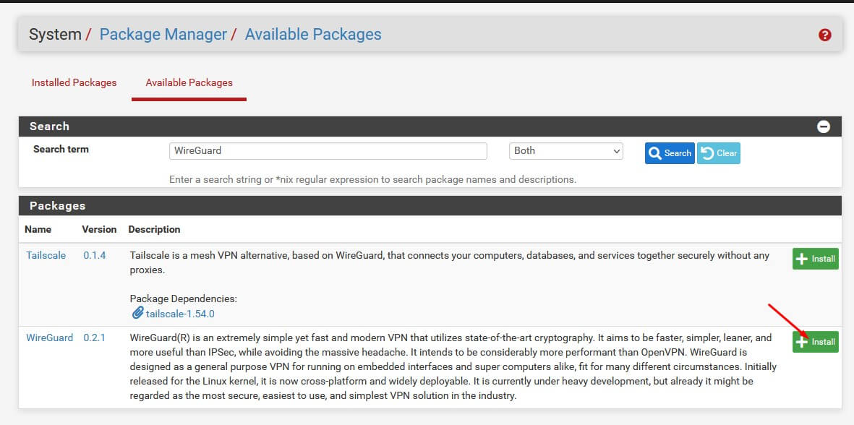Click the Tailscale description text
Screen dimensions: 854x425
pyautogui.click(x=449, y=263)
